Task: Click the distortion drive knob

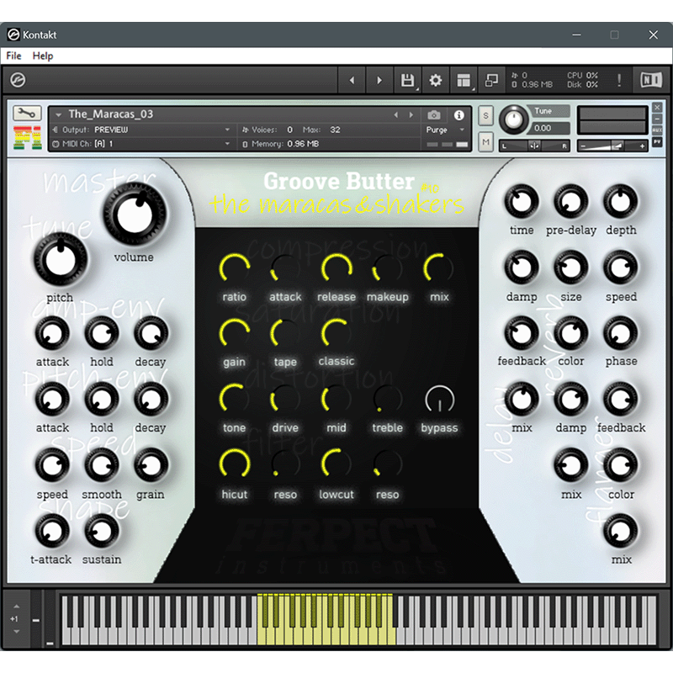Action: click(285, 400)
